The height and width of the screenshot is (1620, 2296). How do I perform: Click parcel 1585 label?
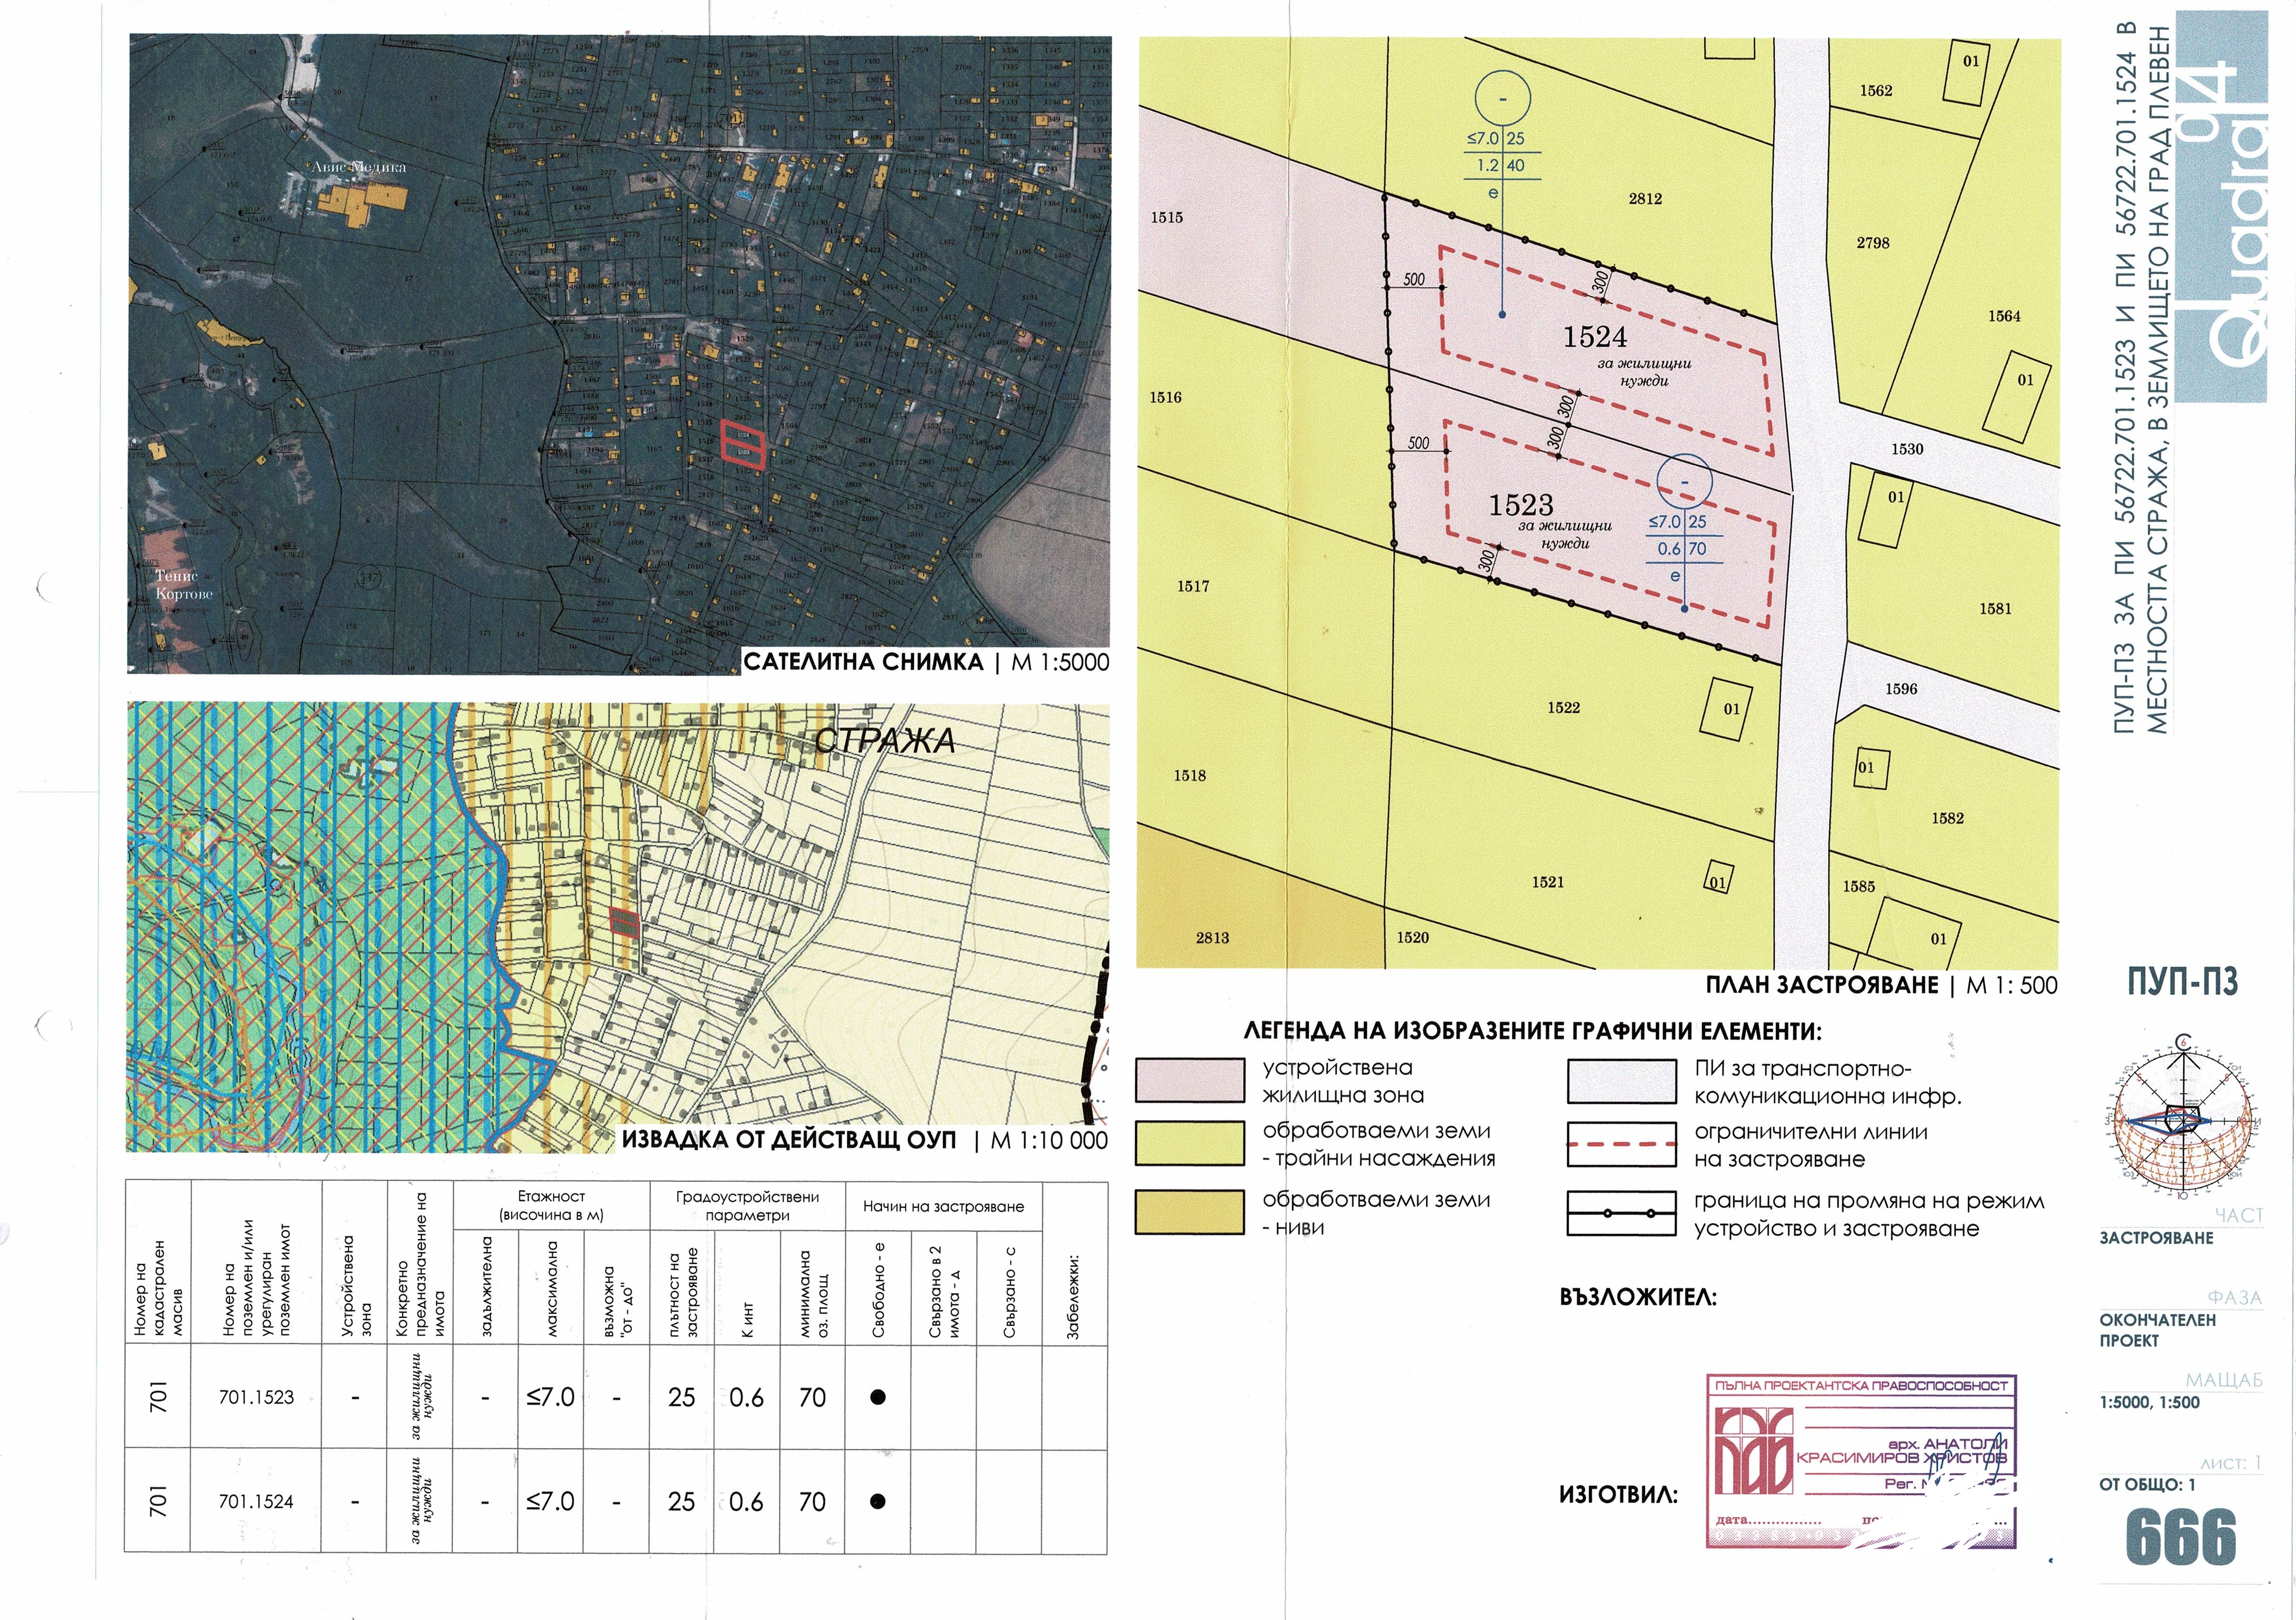(1859, 885)
